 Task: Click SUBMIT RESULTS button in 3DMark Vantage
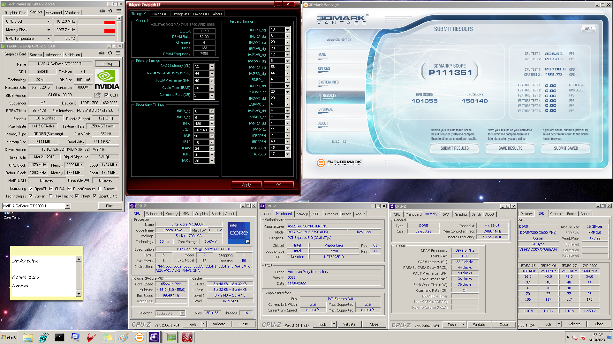click(454, 148)
